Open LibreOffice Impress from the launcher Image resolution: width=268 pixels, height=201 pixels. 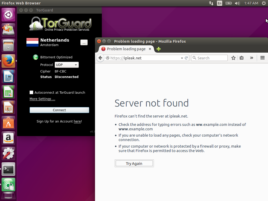point(8,107)
